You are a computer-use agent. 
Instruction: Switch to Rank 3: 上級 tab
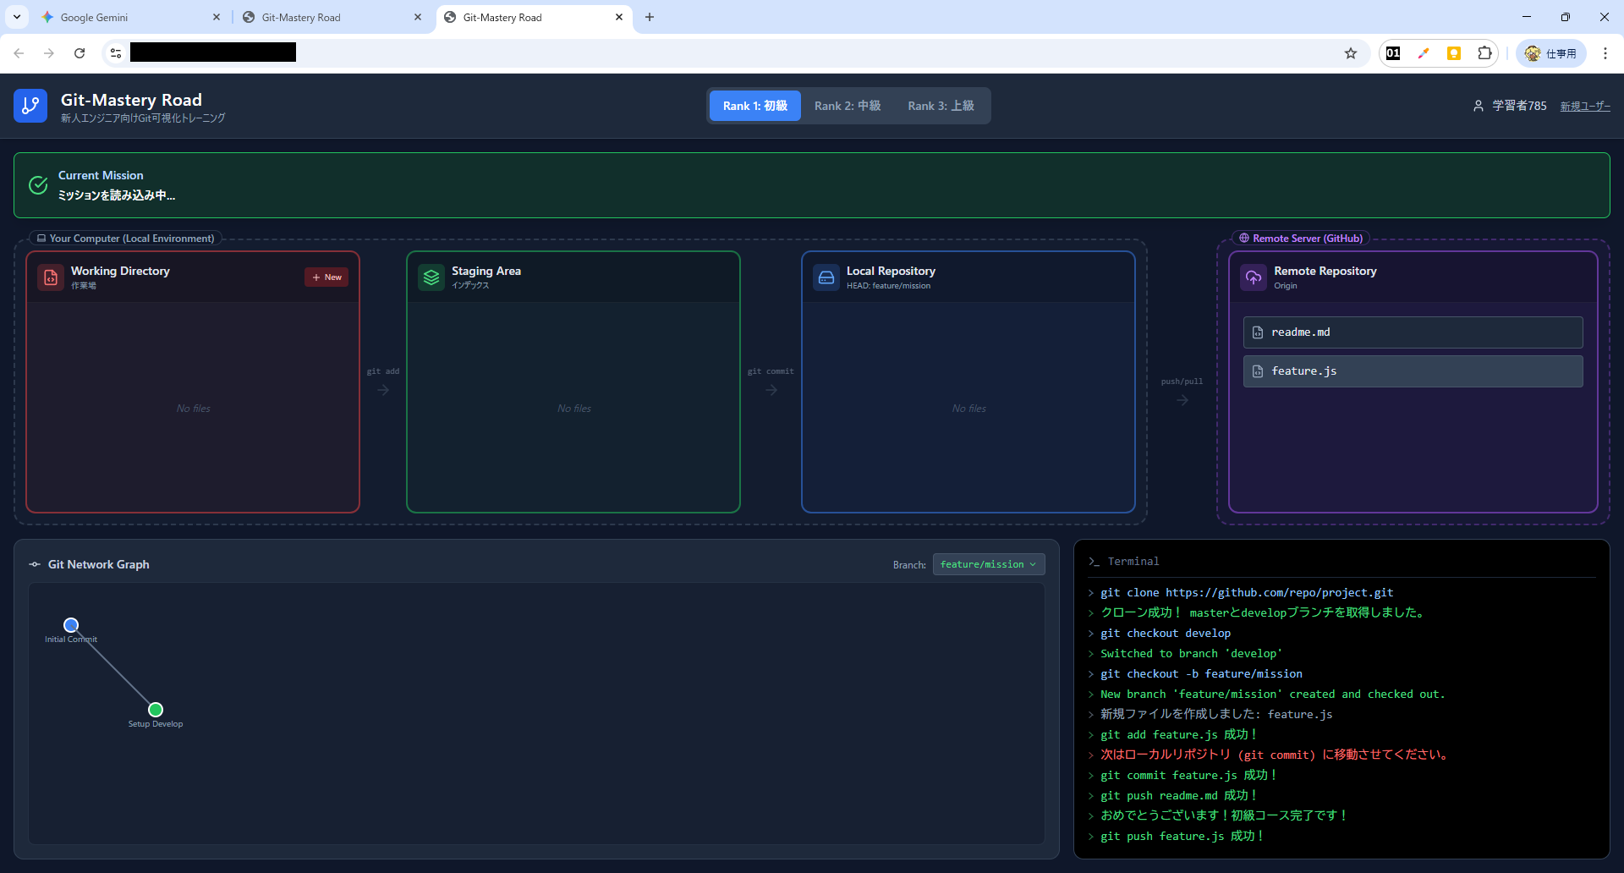tap(941, 106)
